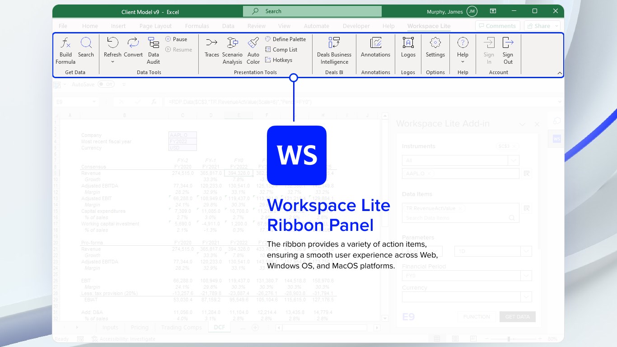Add a new sheet with the plus button
617x347 pixels.
point(255,328)
